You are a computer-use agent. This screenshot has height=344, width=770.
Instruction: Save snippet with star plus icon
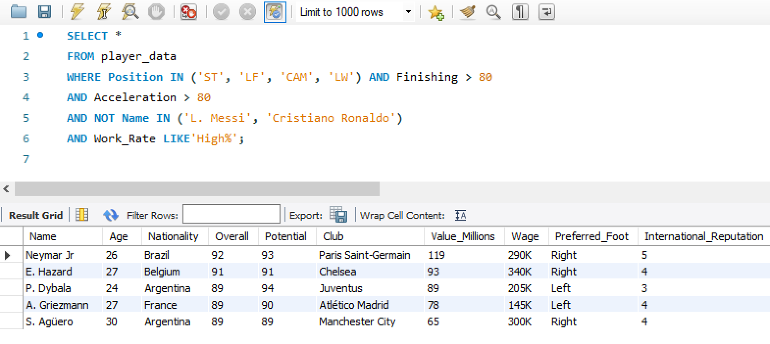point(436,12)
